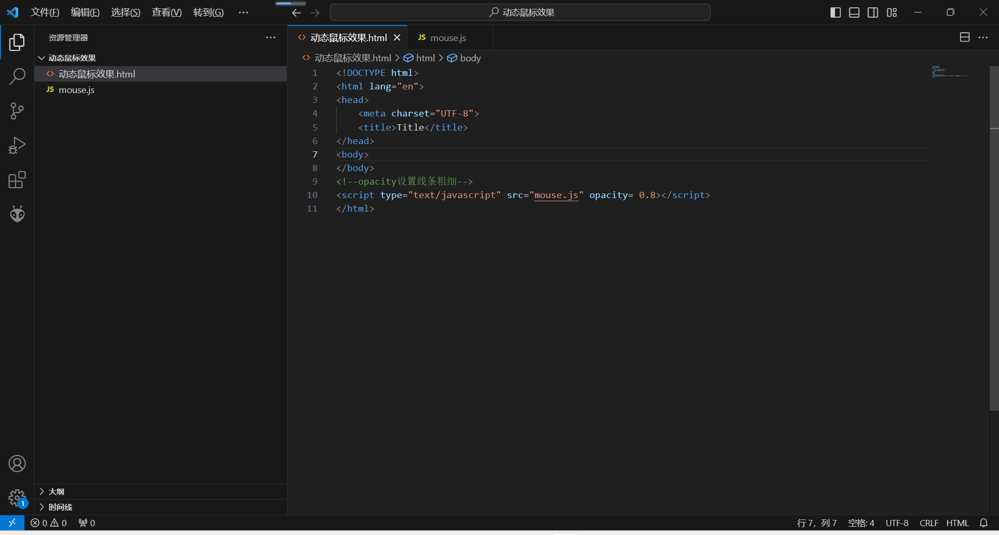Click the minimap code preview
This screenshot has height=535, width=999.
point(950,72)
